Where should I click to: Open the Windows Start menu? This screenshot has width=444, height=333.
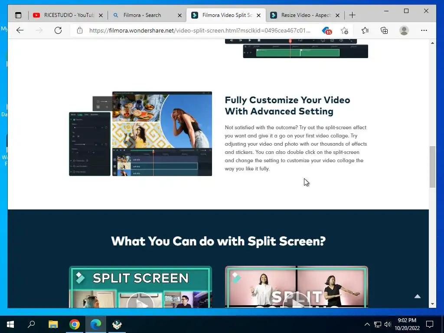point(10,324)
